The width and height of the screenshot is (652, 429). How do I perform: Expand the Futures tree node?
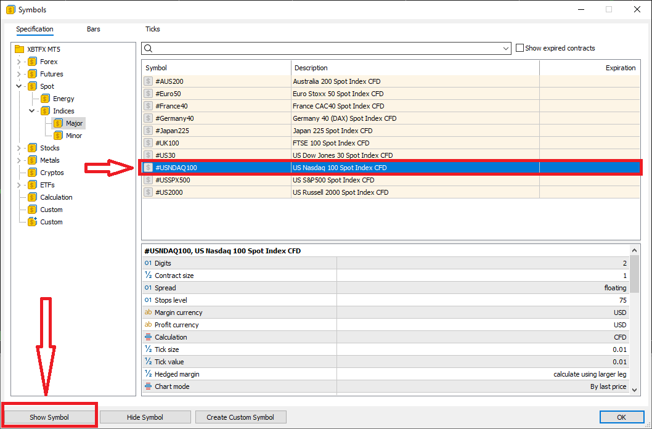point(19,74)
